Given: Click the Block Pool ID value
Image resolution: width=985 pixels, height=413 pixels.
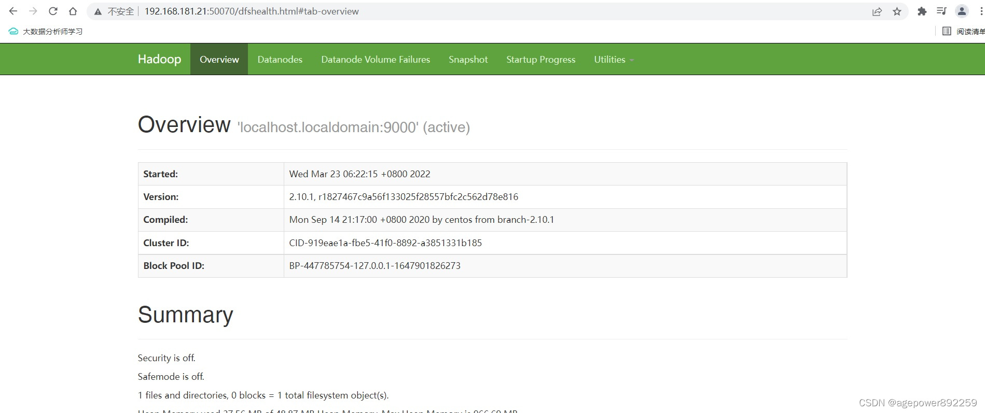Looking at the screenshot, I should coord(375,266).
